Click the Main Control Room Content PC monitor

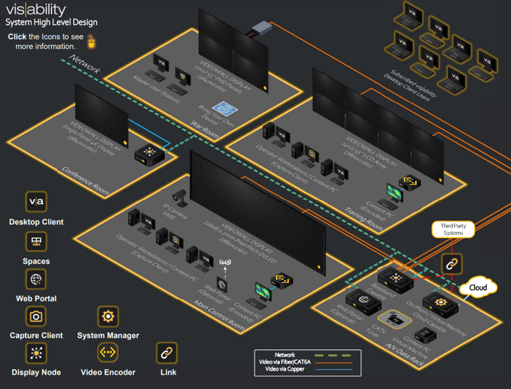point(262,292)
